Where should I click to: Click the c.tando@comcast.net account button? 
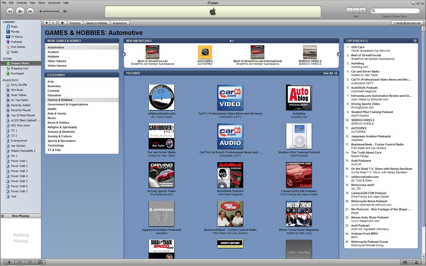pyautogui.click(x=407, y=23)
